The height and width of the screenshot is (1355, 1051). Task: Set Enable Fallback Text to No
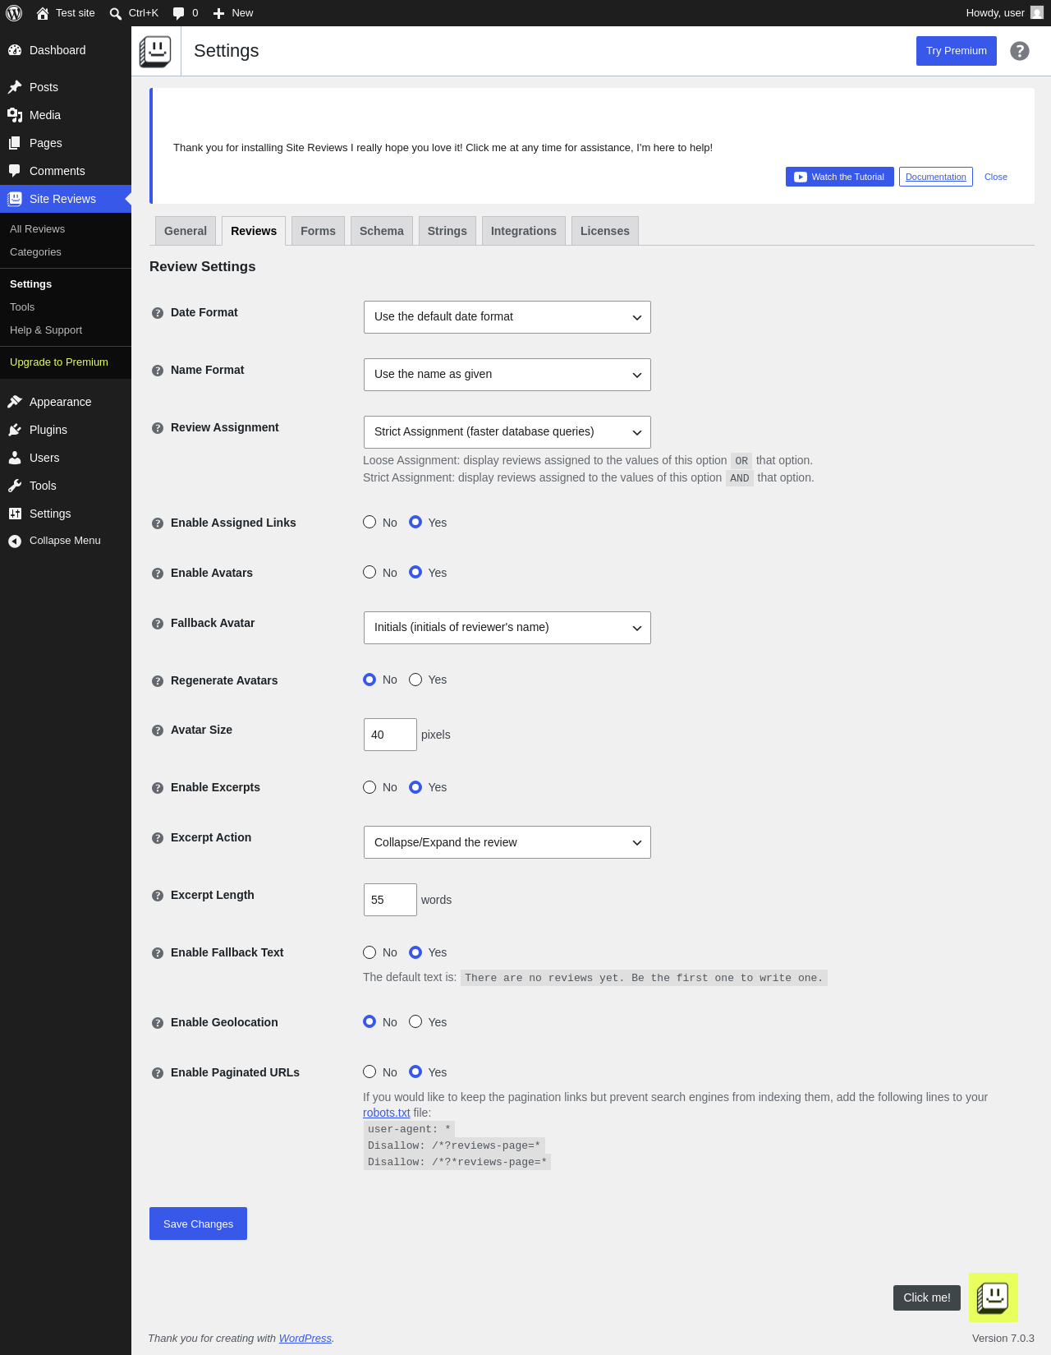(369, 952)
